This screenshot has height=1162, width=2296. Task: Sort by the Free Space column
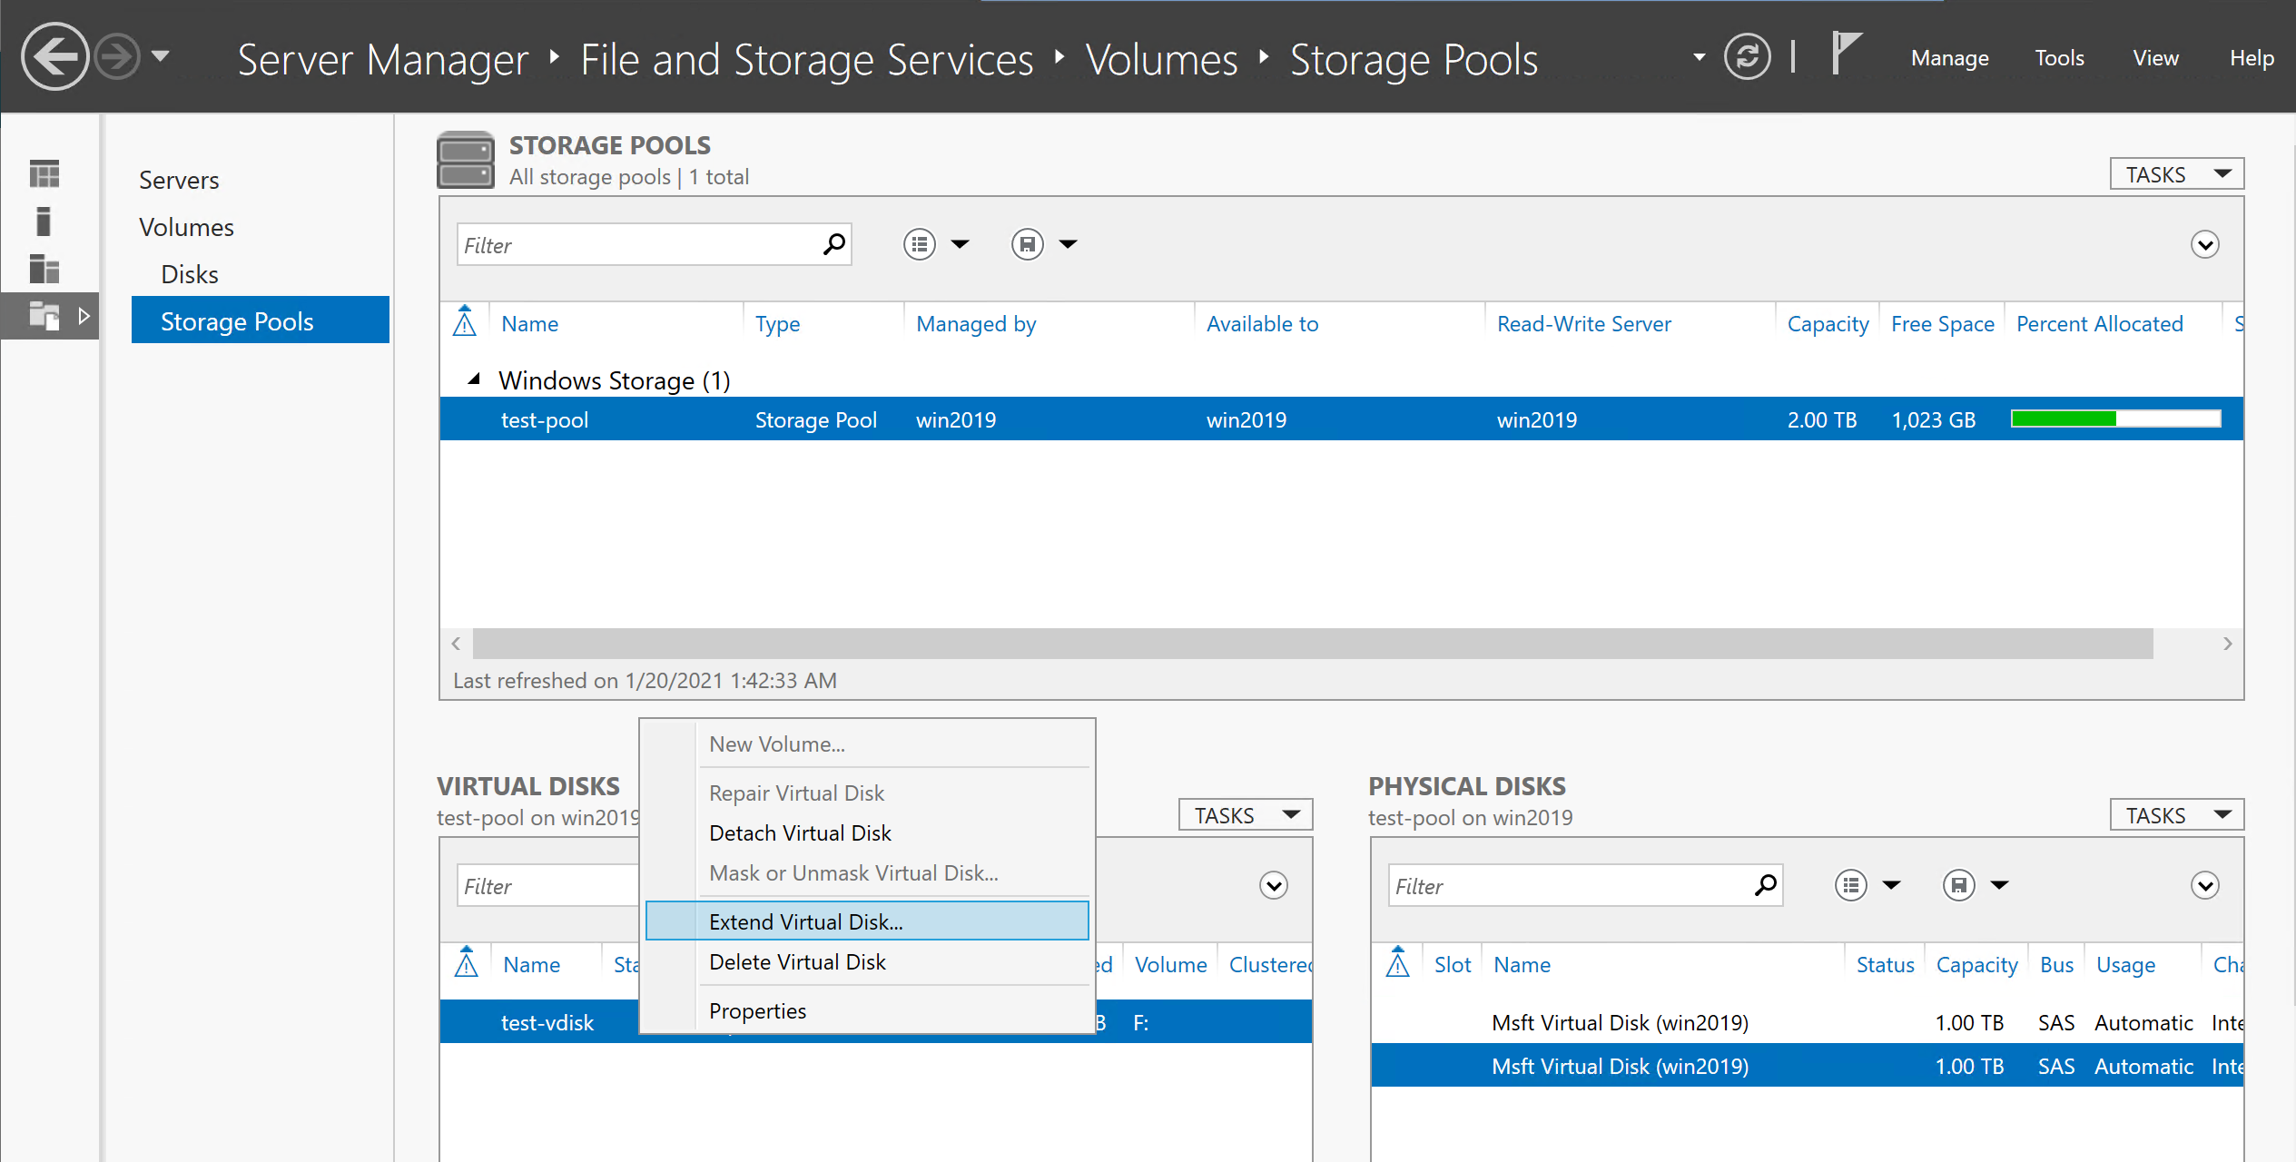tap(1942, 324)
